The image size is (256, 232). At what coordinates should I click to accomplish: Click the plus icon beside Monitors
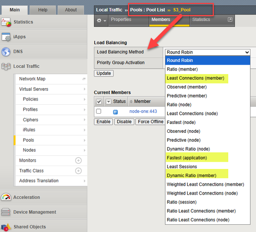(x=79, y=160)
